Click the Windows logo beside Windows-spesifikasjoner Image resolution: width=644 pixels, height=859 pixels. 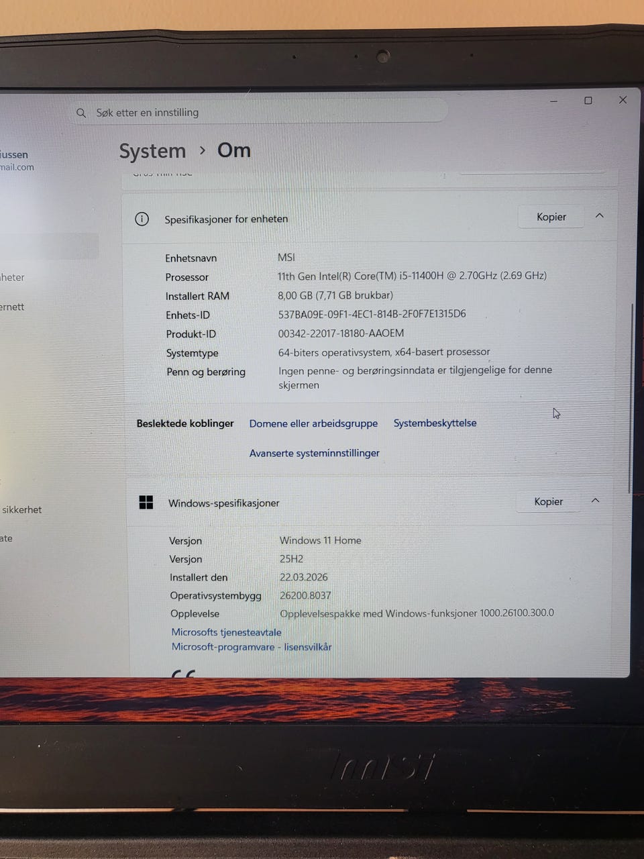coord(146,503)
